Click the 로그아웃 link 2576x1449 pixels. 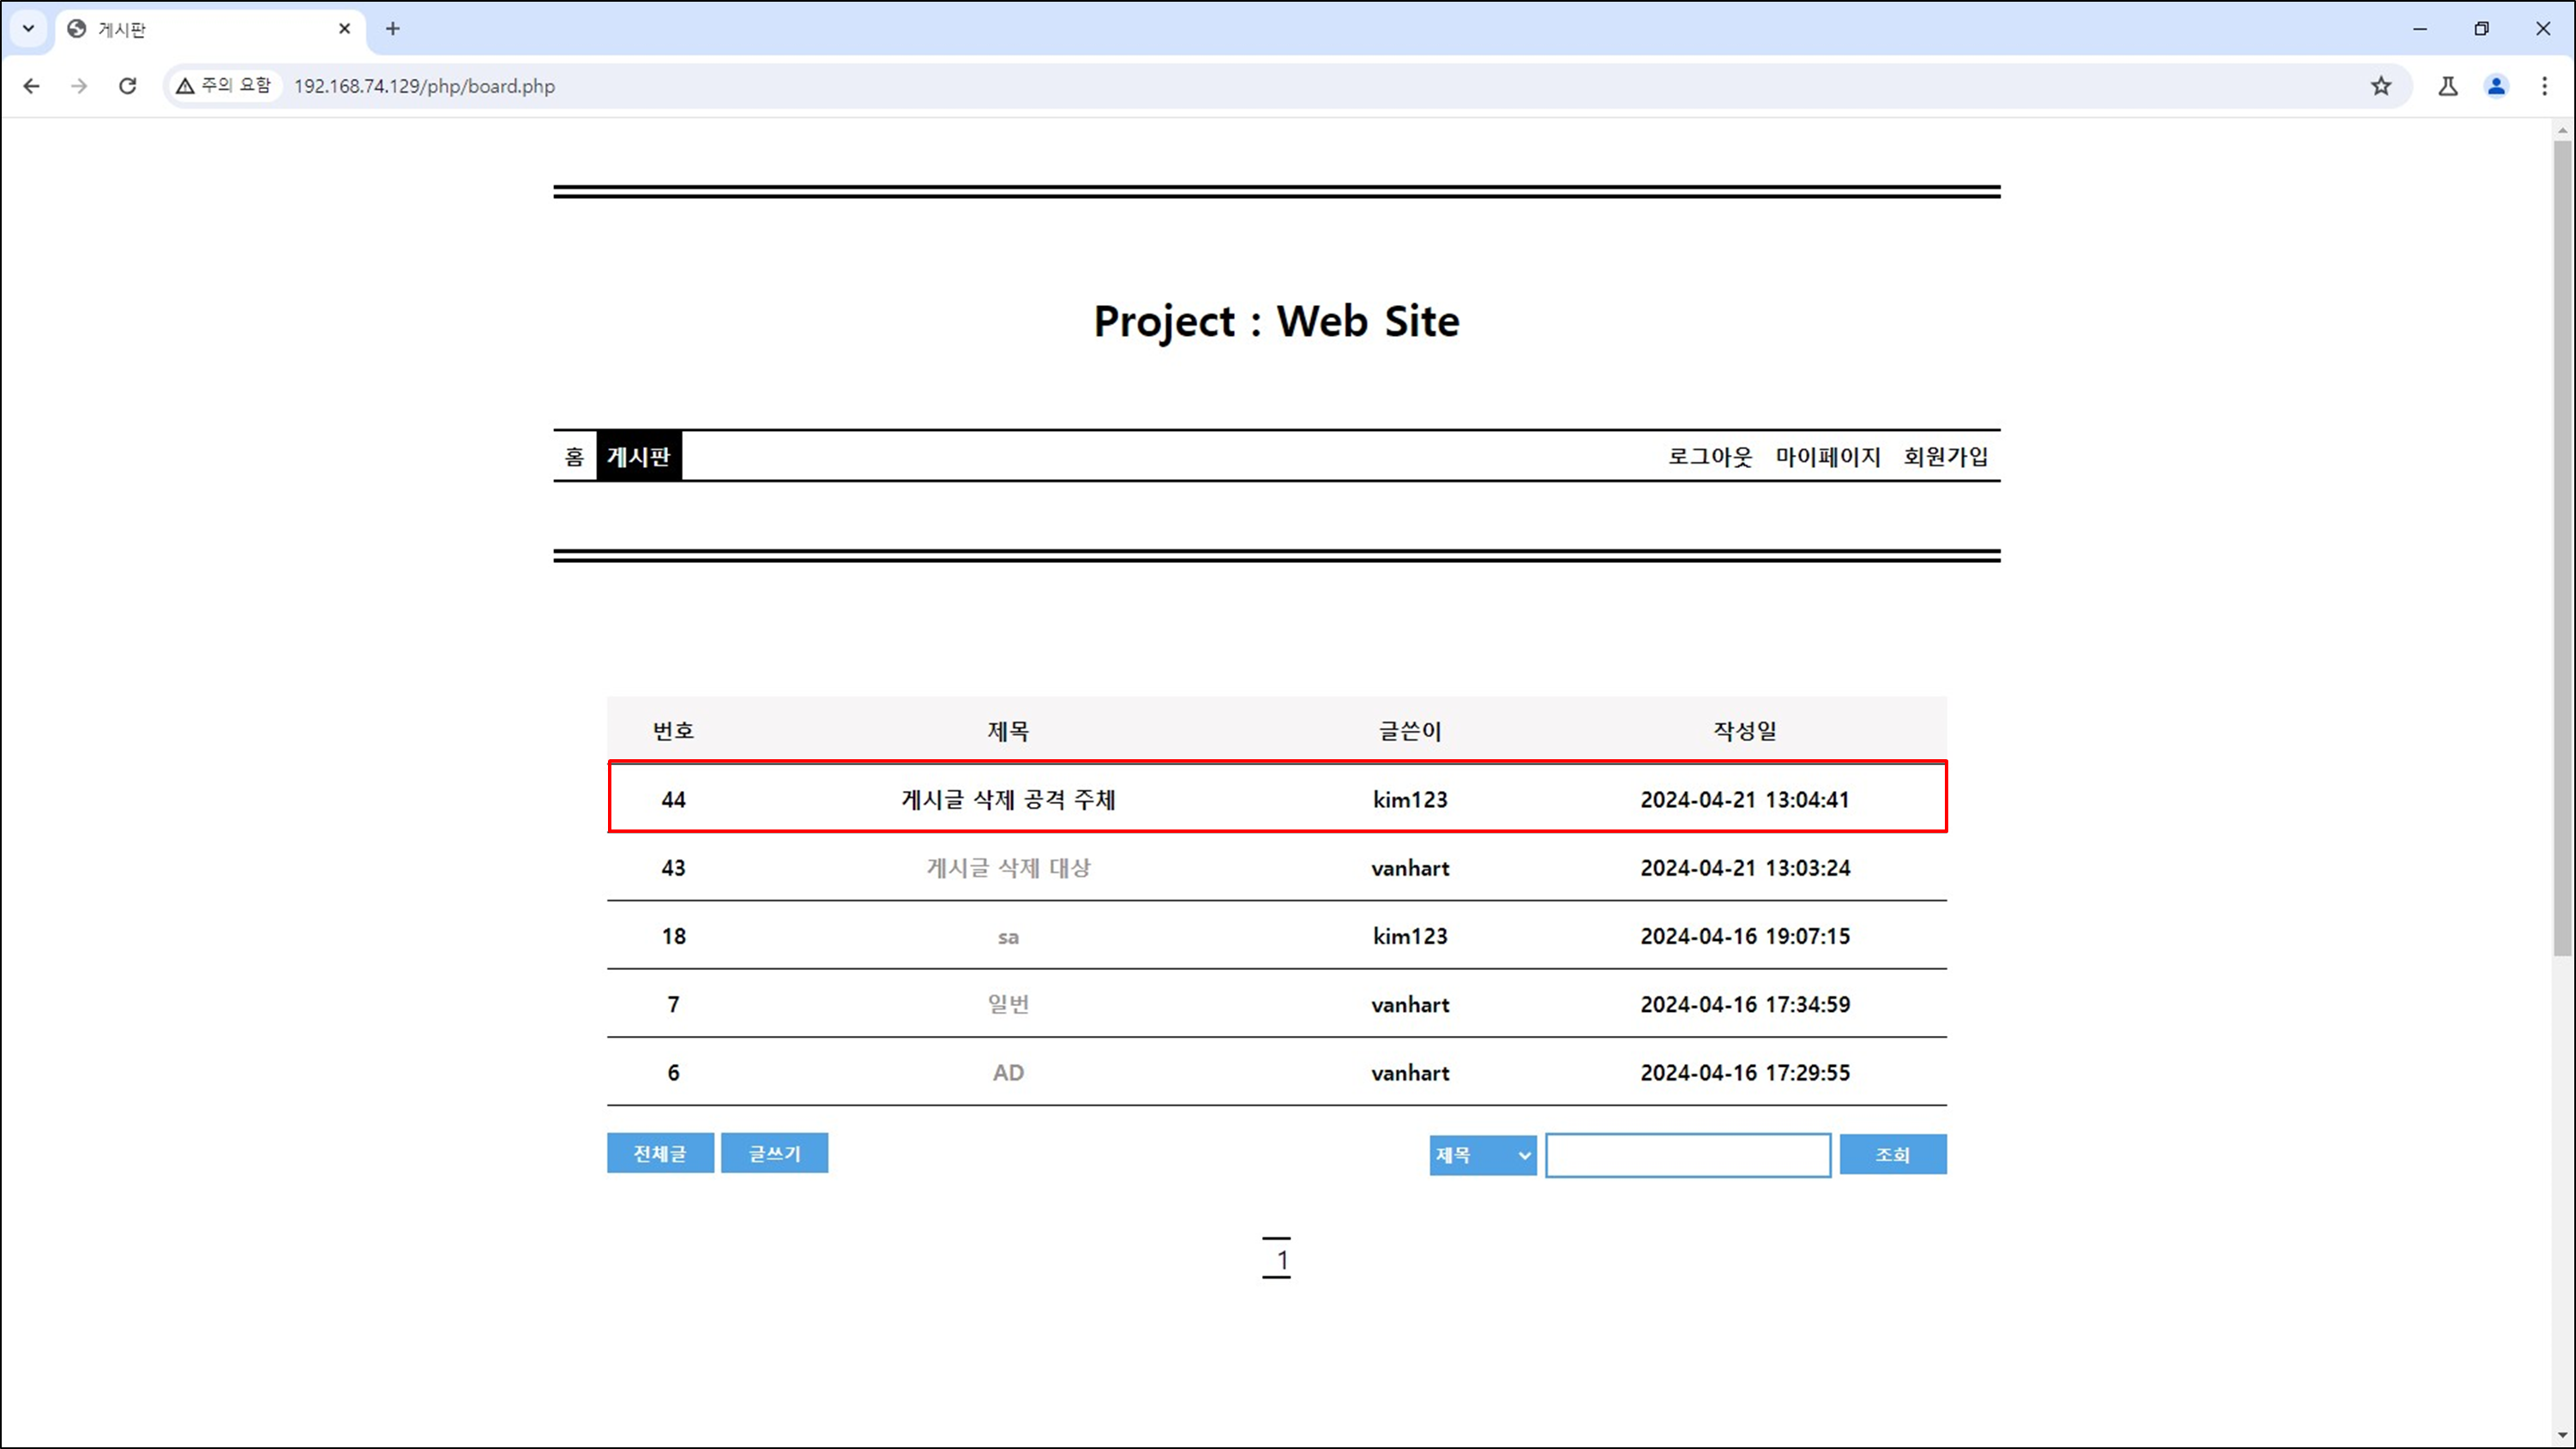[x=1709, y=457]
